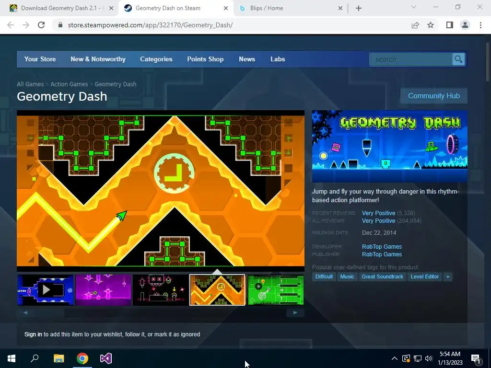The height and width of the screenshot is (368, 491).
Task: Open File Explorer from the taskbar
Action: (x=59, y=358)
